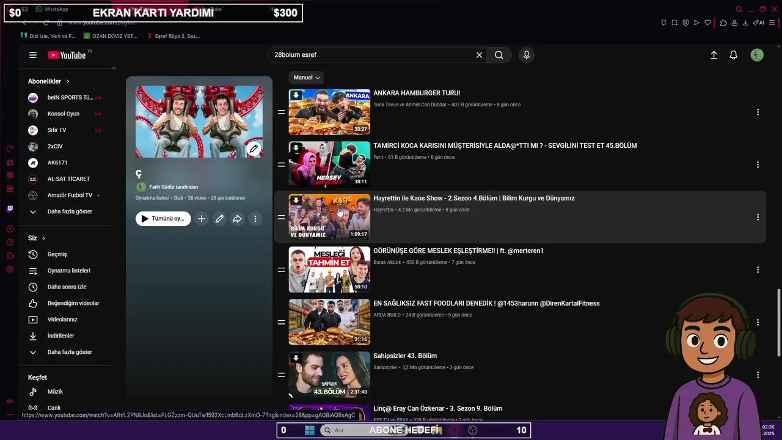Open options for En Sağlıksız Fast Foodları video
Screen dimensions: 782x440
758,323
